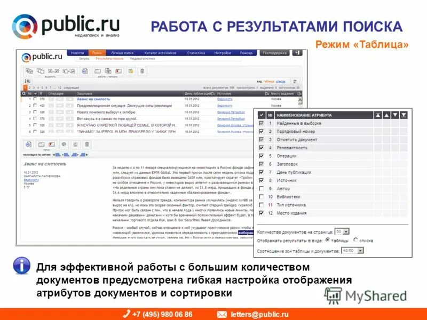Click the sort arrows icon near вид
Viewport: 427px width, 320px height.
coord(295,81)
